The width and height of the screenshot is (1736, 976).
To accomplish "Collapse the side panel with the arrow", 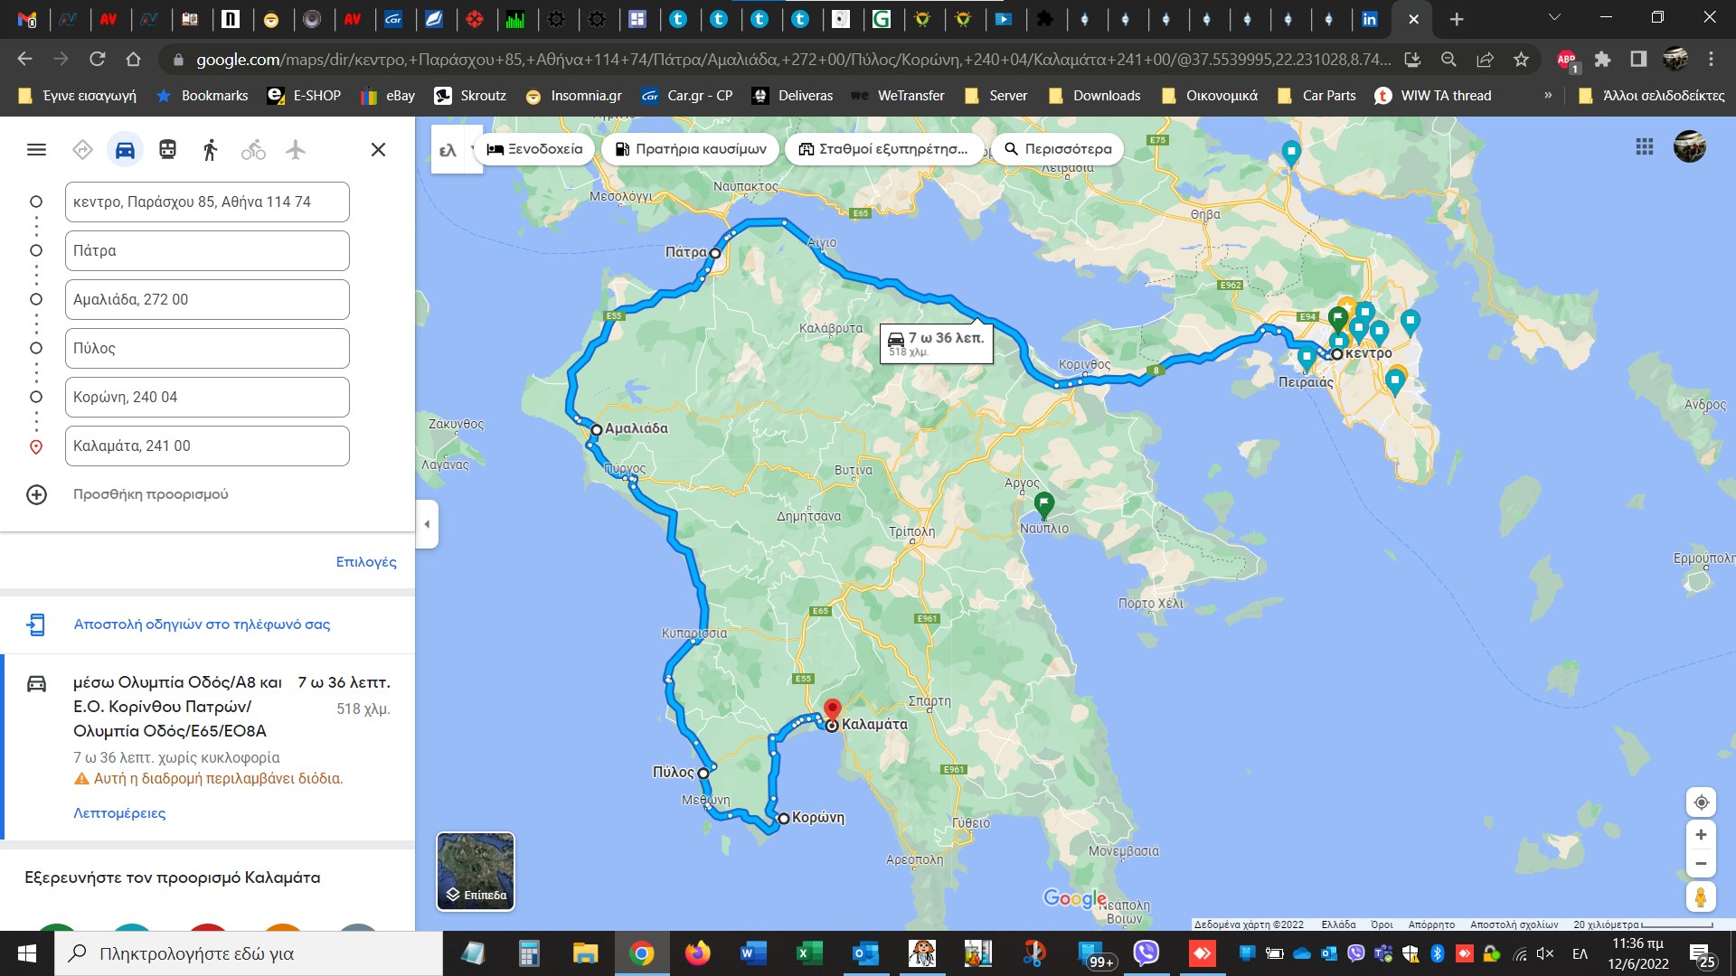I will coord(427,524).
